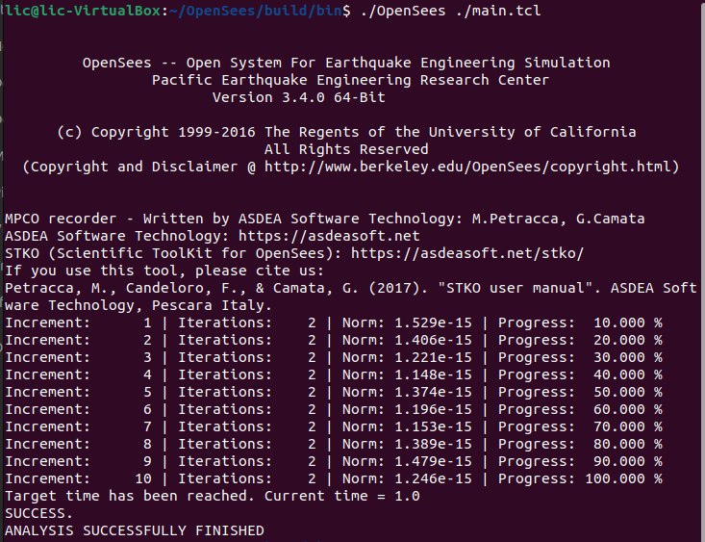Click the '~/OpenSees/build/bin' path in prompt

[256, 11]
